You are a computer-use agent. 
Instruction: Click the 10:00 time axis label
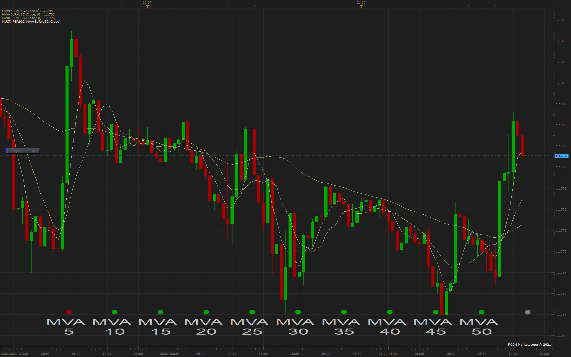(x=450, y=354)
